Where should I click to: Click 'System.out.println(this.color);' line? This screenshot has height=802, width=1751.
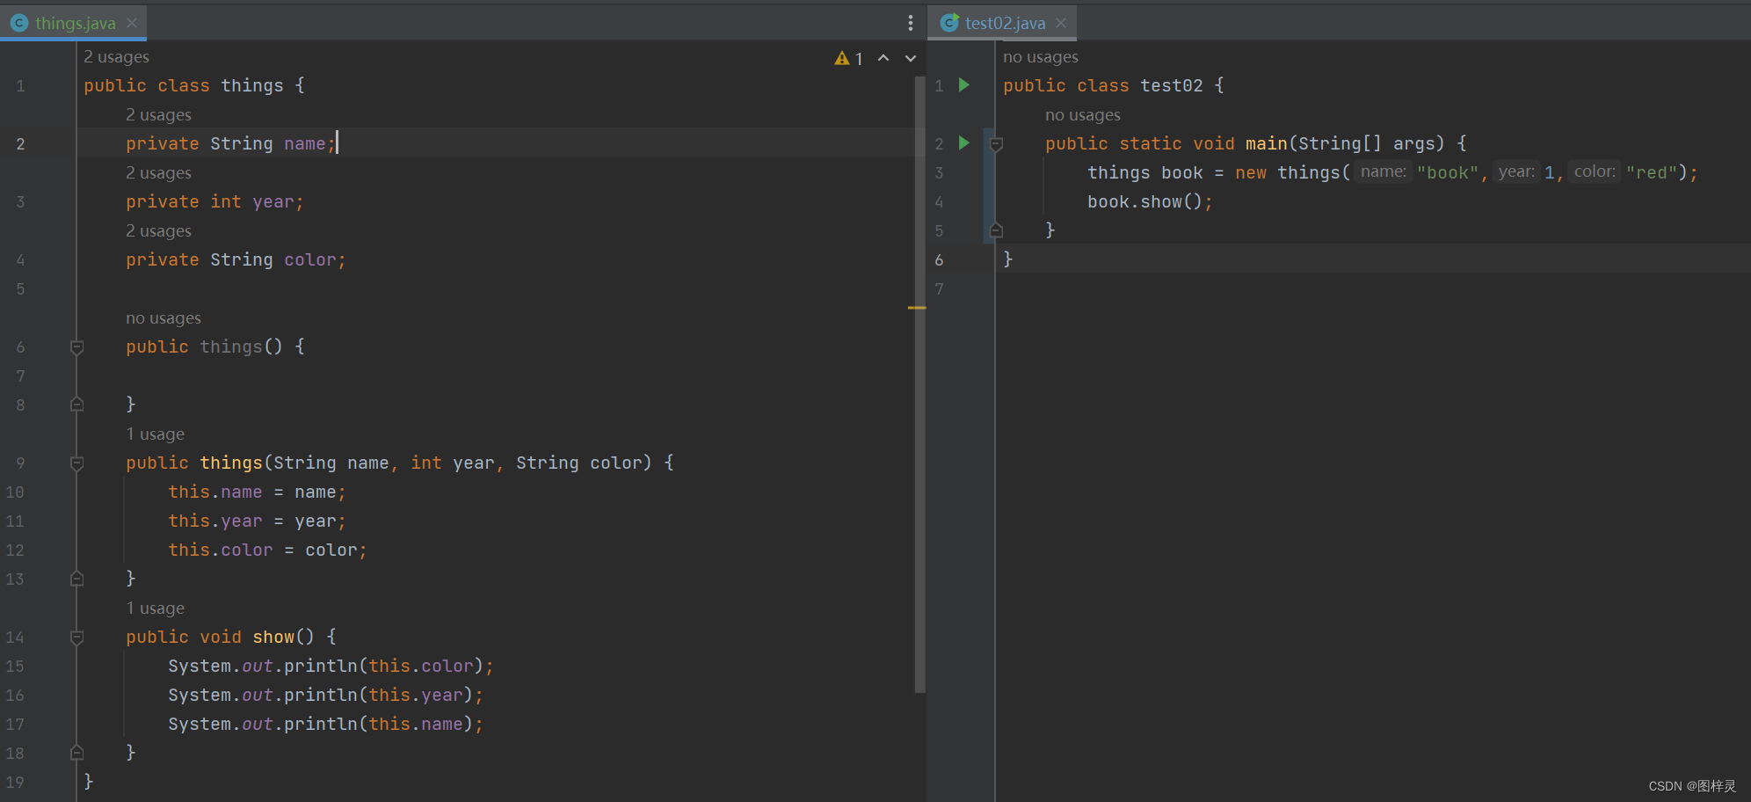pos(331,667)
